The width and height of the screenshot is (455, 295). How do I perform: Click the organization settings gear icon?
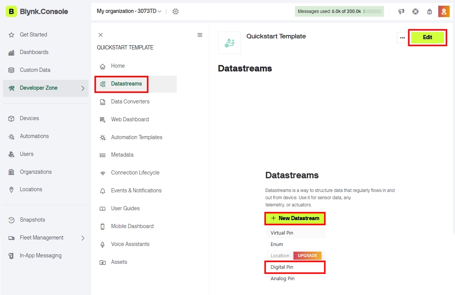175,11
